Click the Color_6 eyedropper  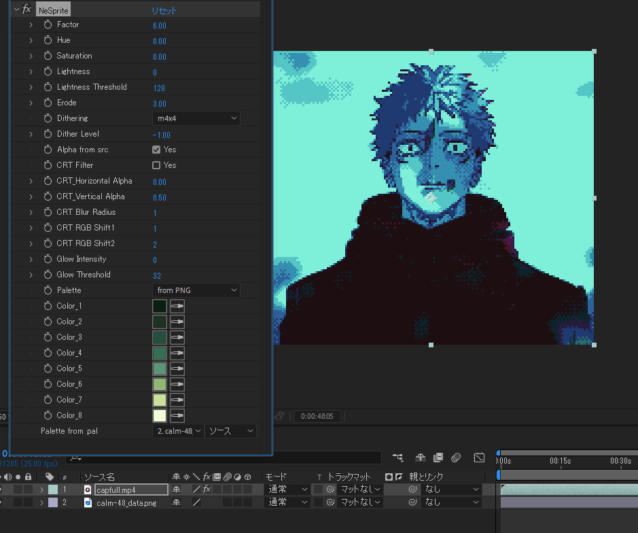[x=177, y=384]
